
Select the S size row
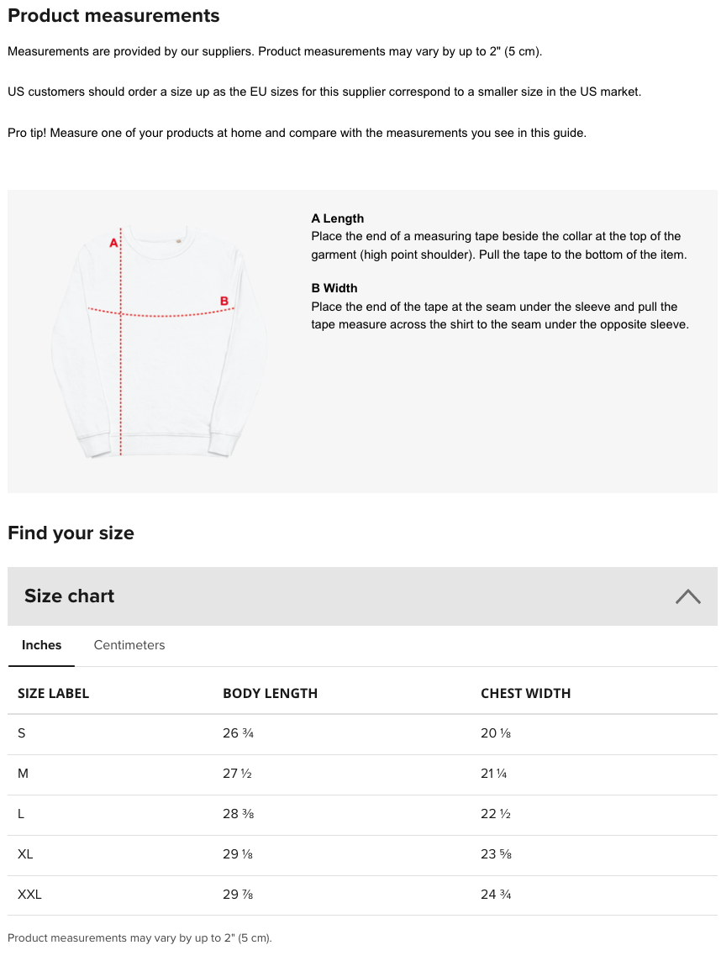pos(362,734)
